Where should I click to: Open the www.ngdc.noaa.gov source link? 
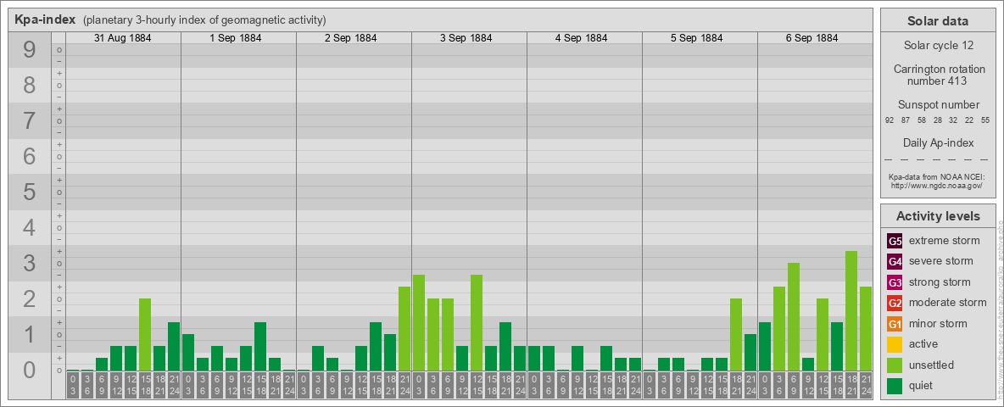[x=937, y=185]
